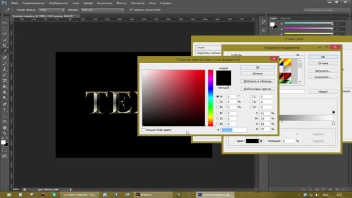Open gradient presets gear menu
The height and width of the screenshot is (198, 352).
click(298, 55)
